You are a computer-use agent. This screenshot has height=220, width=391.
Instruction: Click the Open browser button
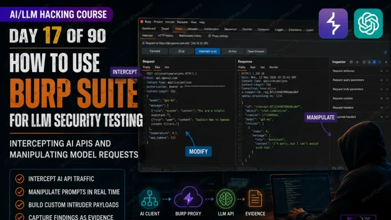pyautogui.click(x=256, y=51)
